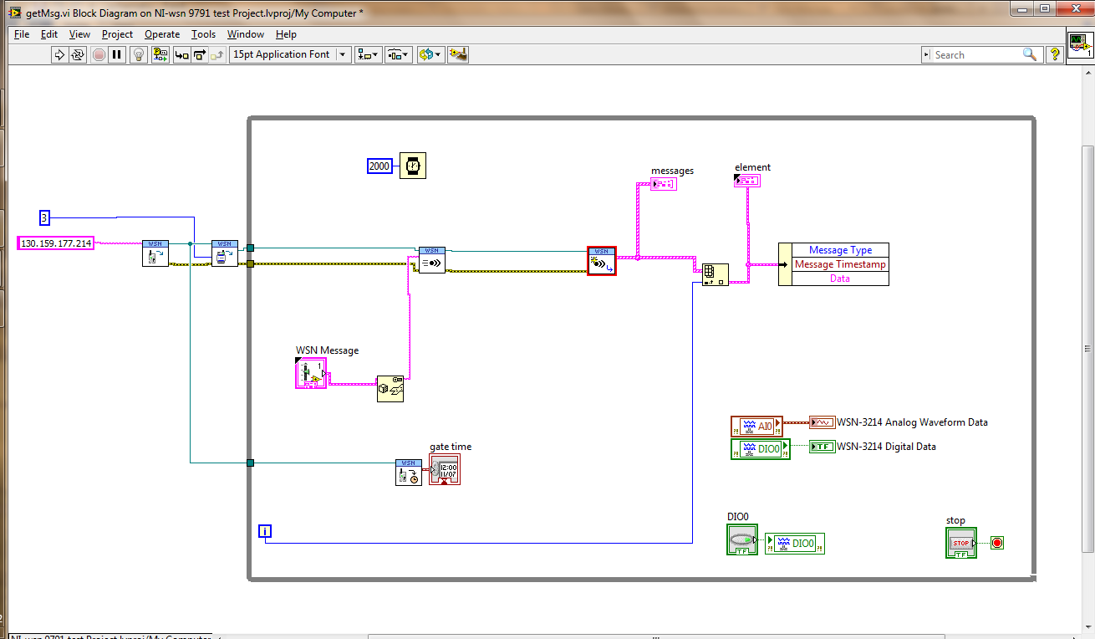Screen dimensions: 1095x639
Task: Click the Pause button in toolbar
Action: pyautogui.click(x=117, y=54)
